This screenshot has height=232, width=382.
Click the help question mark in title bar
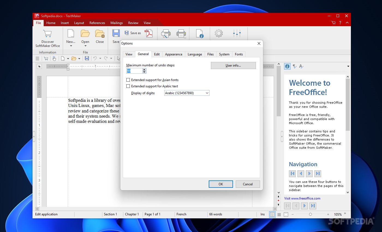point(340,23)
